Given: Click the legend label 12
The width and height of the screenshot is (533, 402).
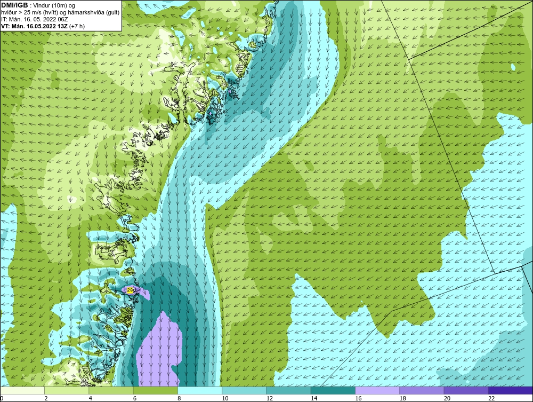Looking at the screenshot, I should 269,399.
